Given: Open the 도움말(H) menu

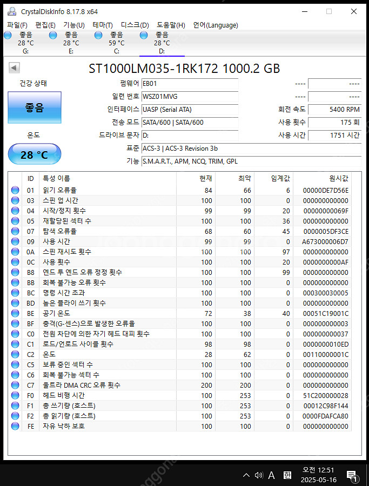Looking at the screenshot, I should pyautogui.click(x=171, y=25).
